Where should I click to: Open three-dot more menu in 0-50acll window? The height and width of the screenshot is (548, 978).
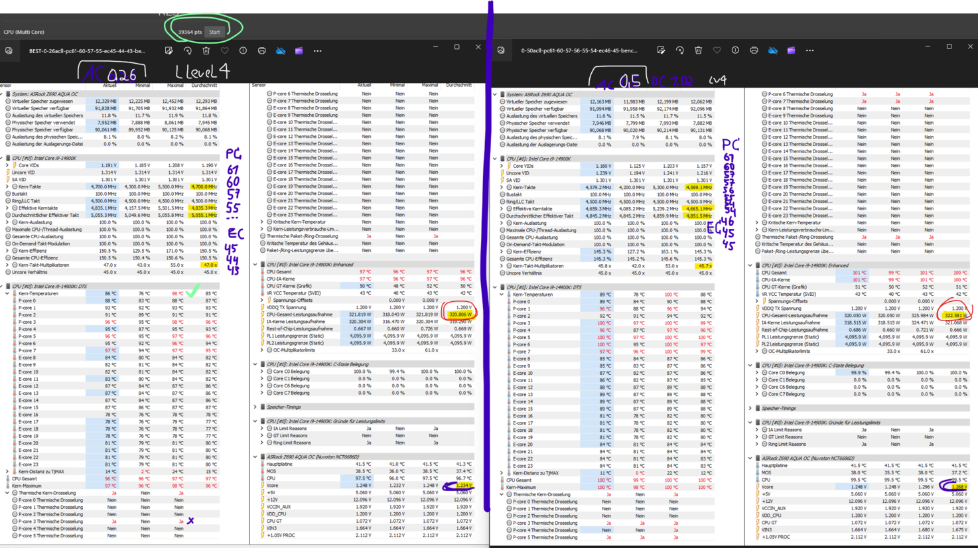coord(809,50)
